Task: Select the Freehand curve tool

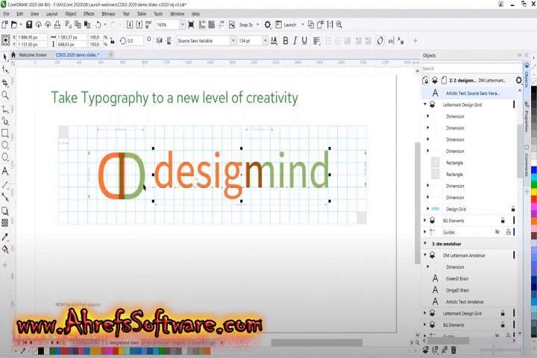Action: click(5, 109)
